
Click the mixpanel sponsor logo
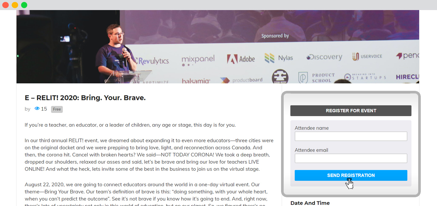pos(198,60)
